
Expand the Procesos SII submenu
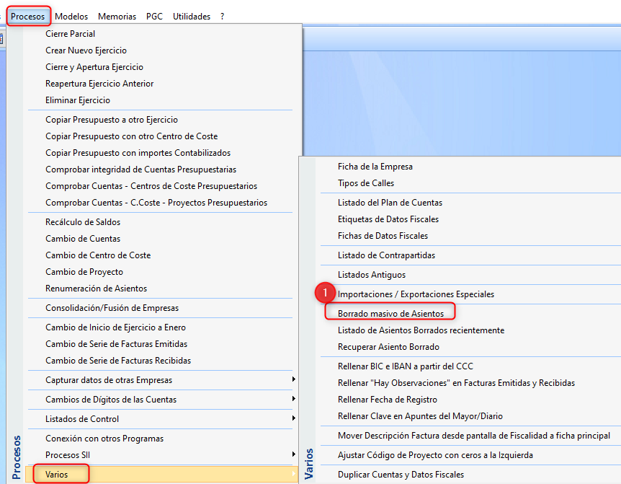pyautogui.click(x=68, y=454)
